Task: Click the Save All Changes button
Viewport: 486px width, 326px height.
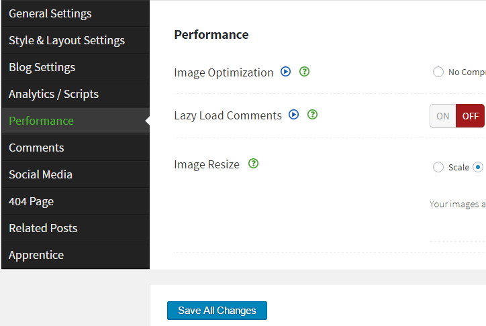Action: (x=217, y=311)
